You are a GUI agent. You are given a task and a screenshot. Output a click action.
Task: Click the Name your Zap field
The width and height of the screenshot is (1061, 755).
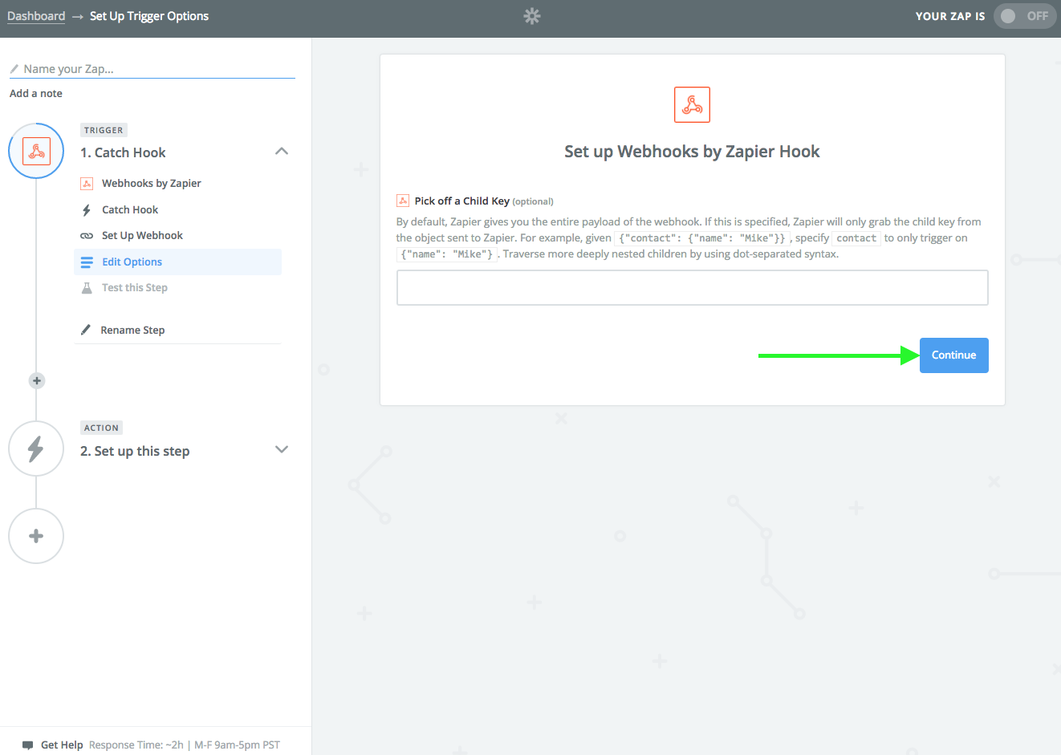[152, 69]
